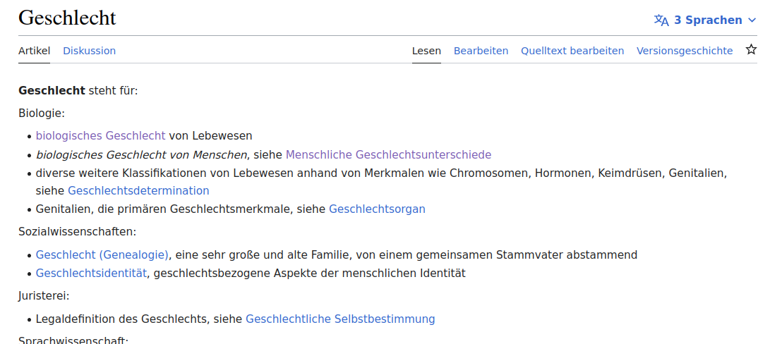Visit the Geschlechtsidentität article link

point(92,273)
